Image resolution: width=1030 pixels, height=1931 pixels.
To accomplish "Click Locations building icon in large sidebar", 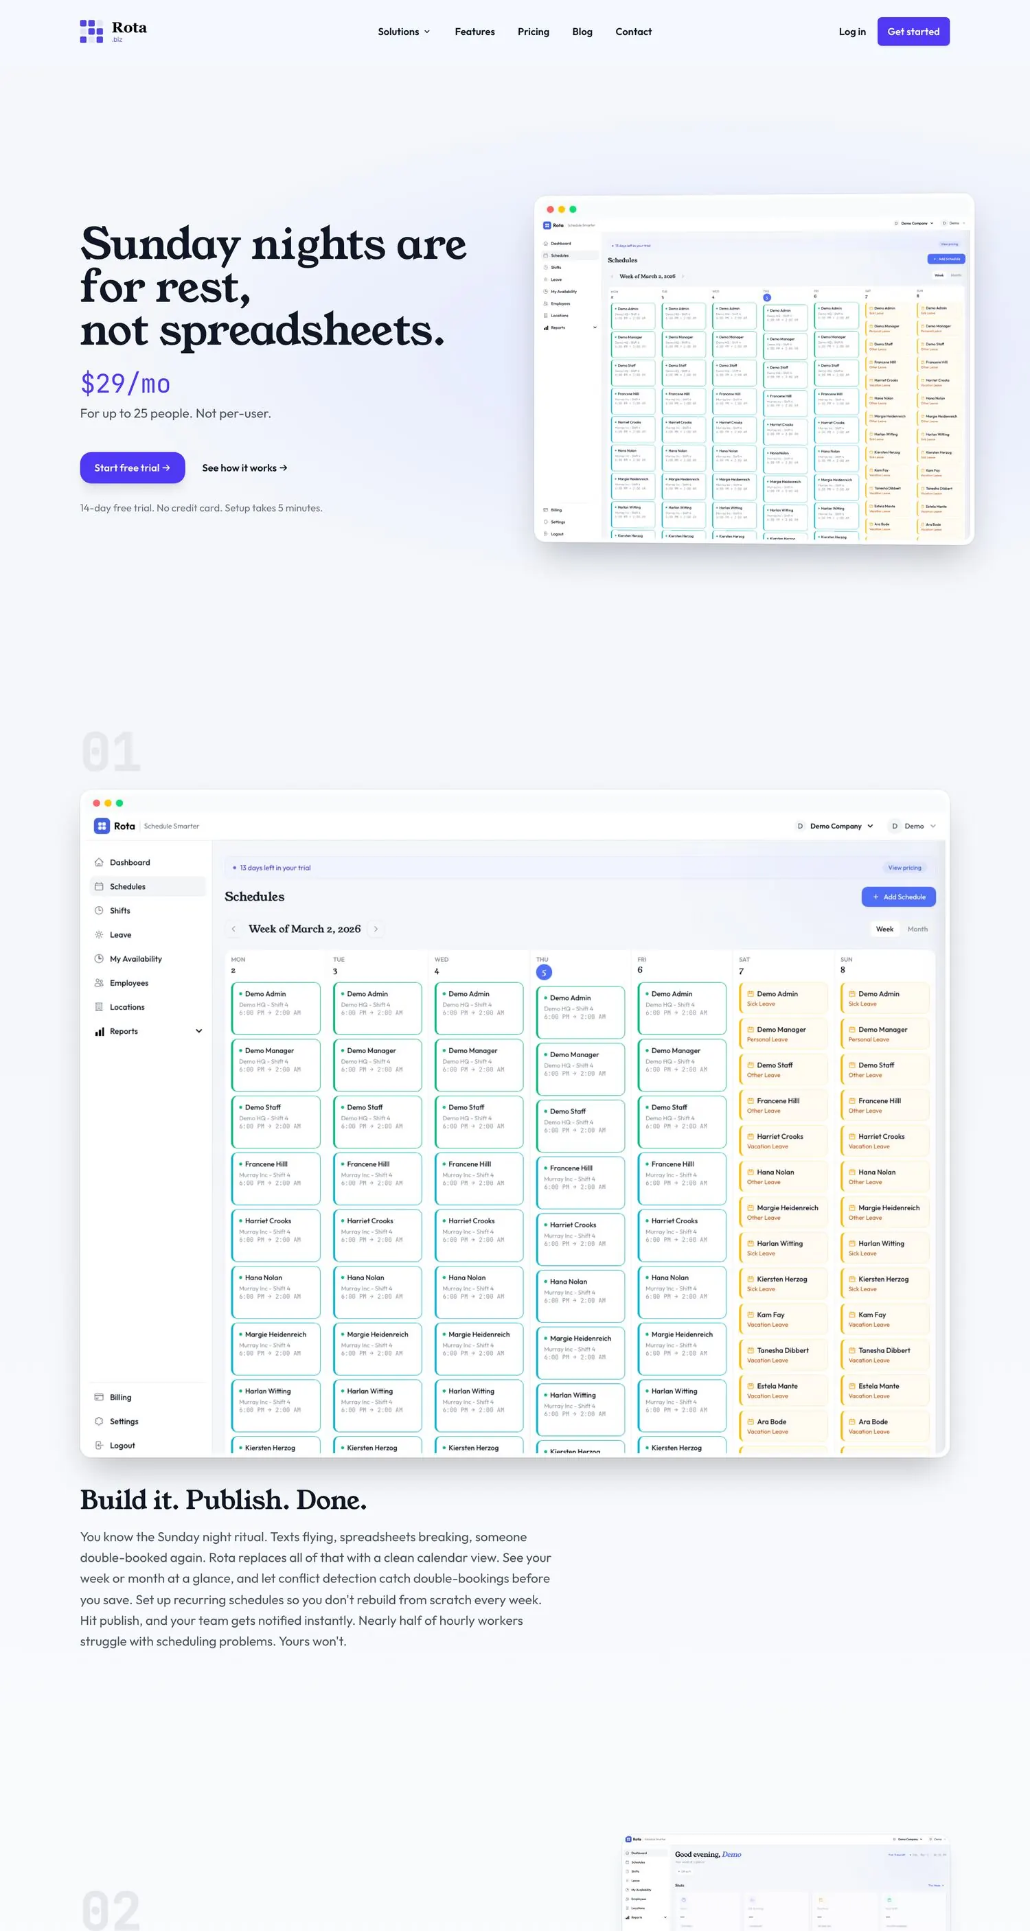I will [x=99, y=1007].
